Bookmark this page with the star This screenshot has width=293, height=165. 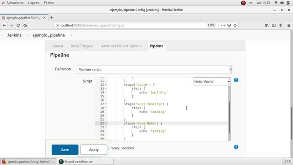click(235, 25)
